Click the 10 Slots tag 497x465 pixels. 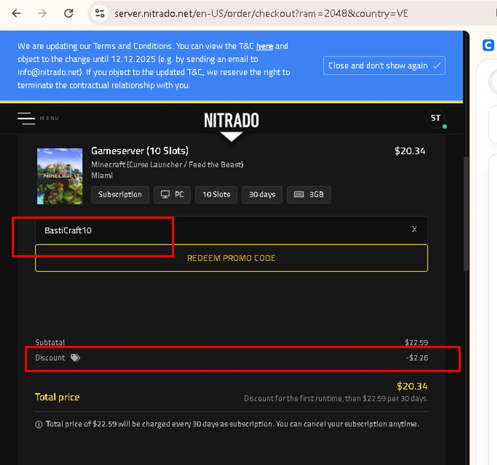click(216, 194)
